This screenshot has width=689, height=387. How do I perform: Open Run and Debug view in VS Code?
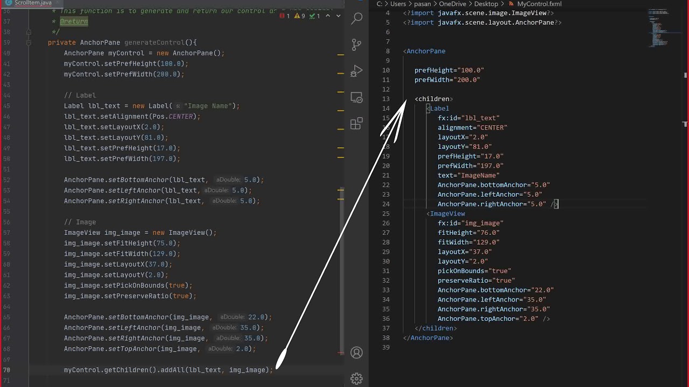pyautogui.click(x=356, y=71)
